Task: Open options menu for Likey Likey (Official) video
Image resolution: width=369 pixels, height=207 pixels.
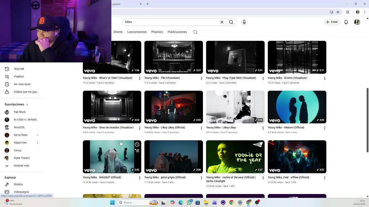Action: click(201, 128)
